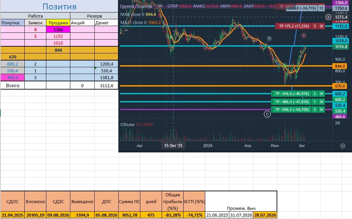Click the 1192.0 cyan price label

pos(341,26)
